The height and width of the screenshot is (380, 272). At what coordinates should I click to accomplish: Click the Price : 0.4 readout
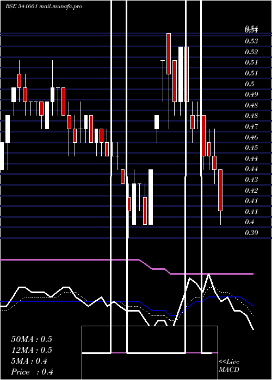32,372
